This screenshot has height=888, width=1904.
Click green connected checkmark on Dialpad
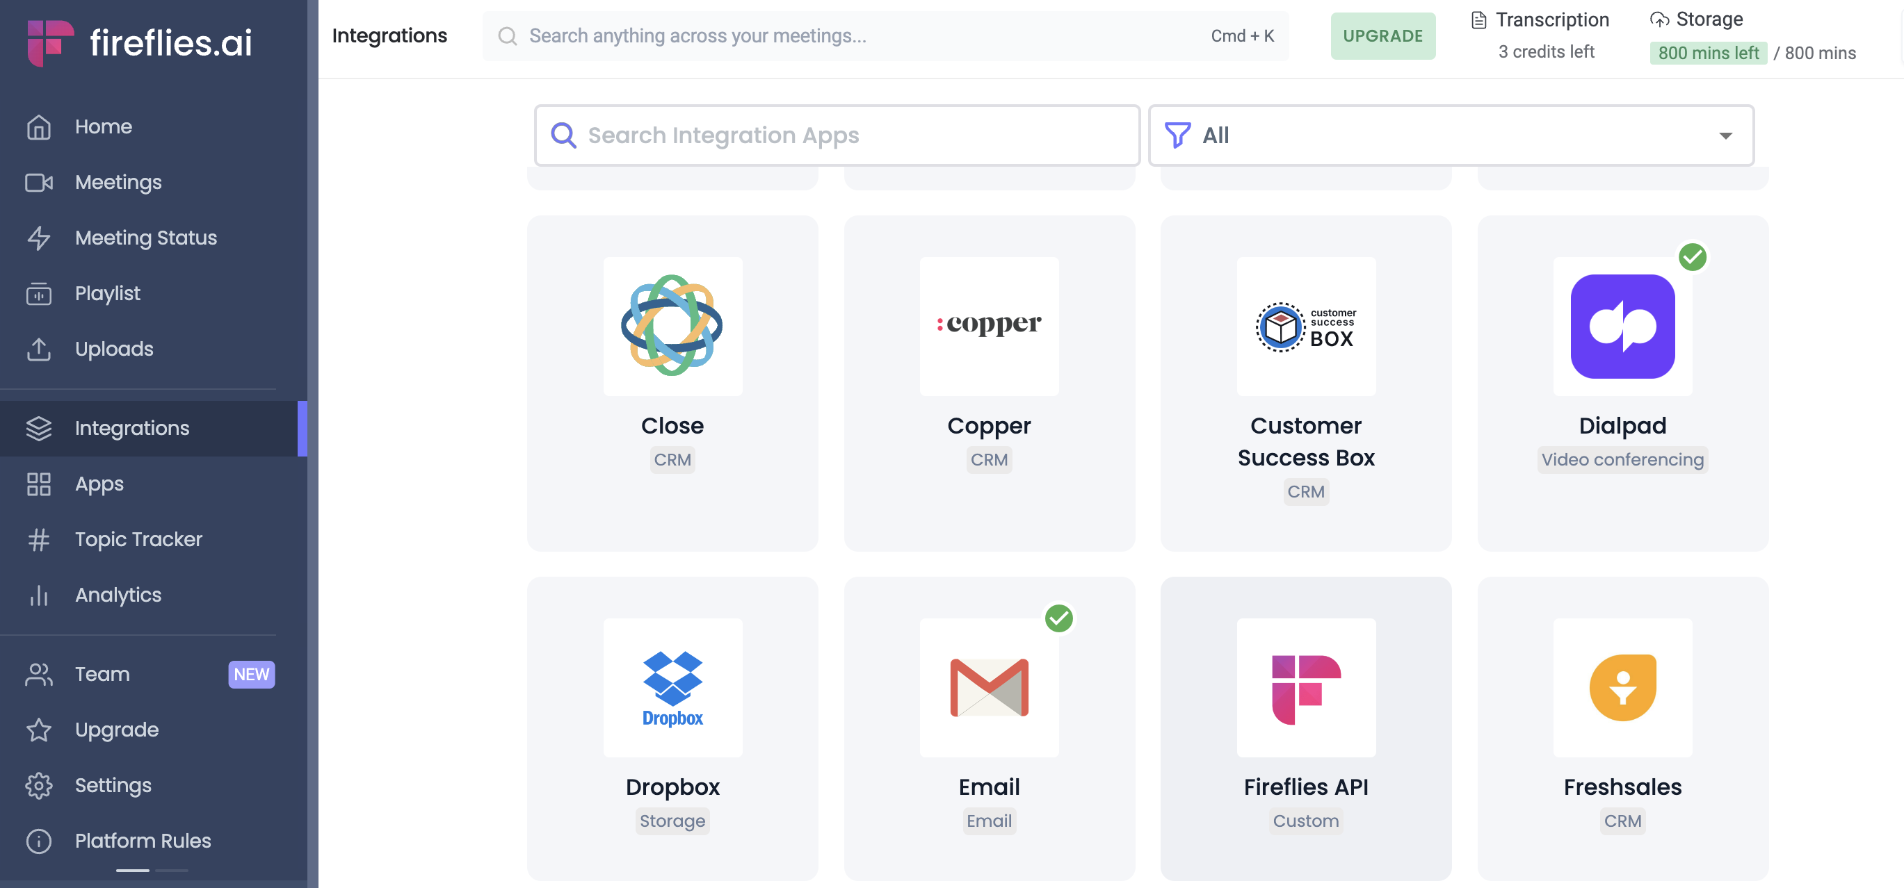(x=1691, y=257)
